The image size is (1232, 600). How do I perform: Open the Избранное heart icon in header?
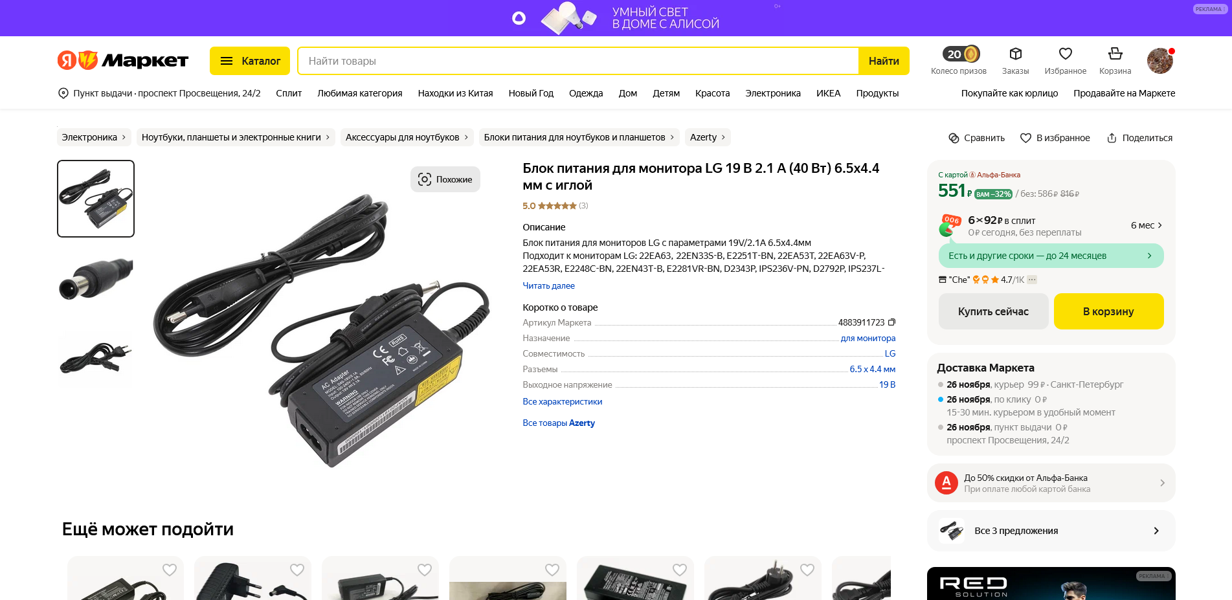pos(1065,54)
